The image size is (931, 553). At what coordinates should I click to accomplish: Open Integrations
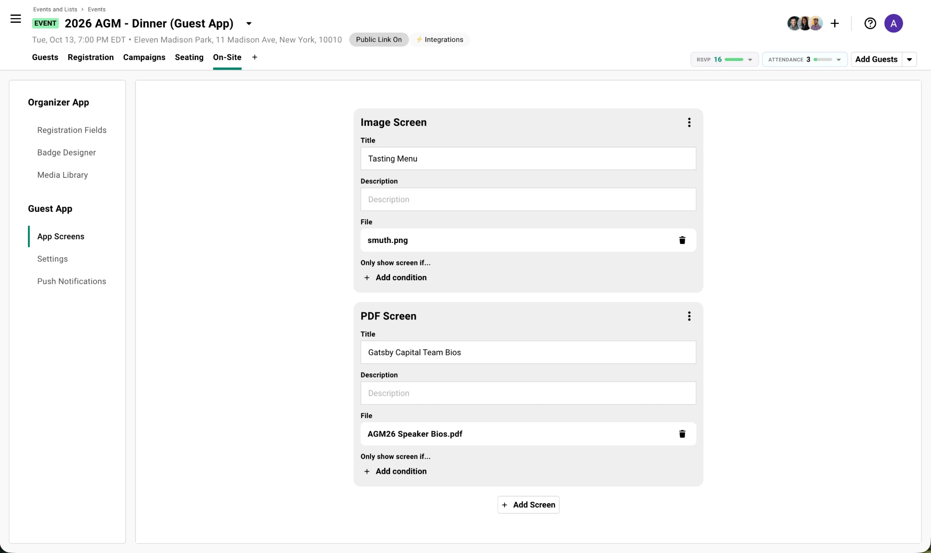440,40
